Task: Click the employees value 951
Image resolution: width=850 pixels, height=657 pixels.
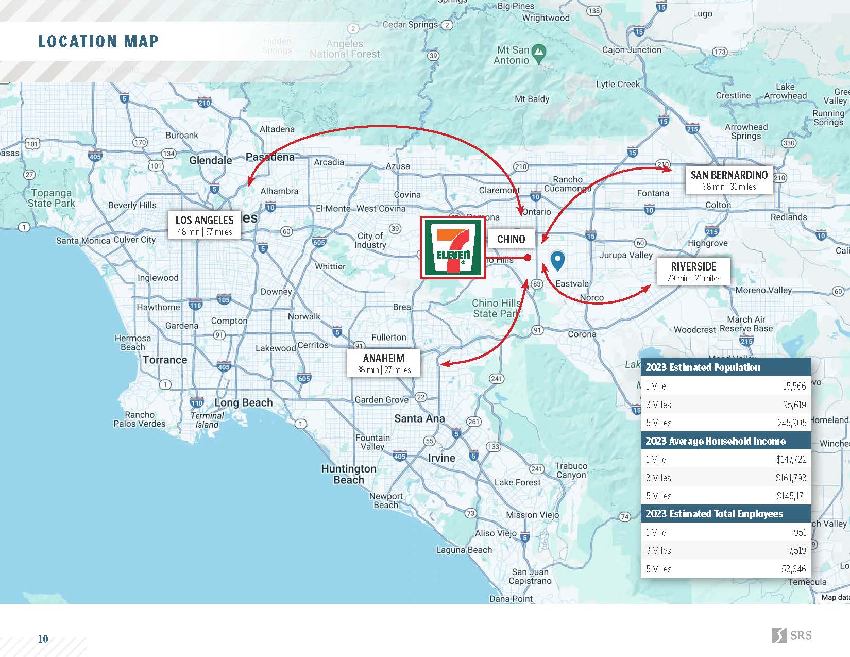Action: click(x=800, y=532)
